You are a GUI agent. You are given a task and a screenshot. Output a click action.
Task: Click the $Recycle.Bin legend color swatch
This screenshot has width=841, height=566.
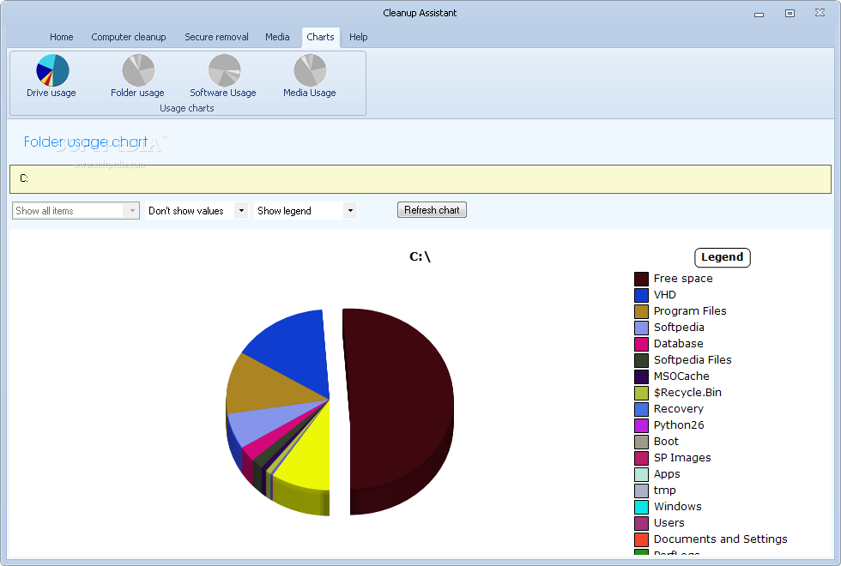pos(642,393)
